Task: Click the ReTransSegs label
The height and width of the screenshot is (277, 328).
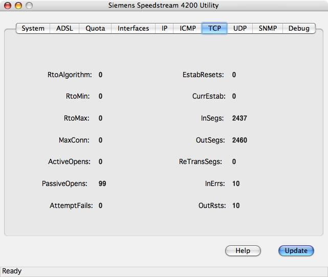Action: click(x=201, y=161)
